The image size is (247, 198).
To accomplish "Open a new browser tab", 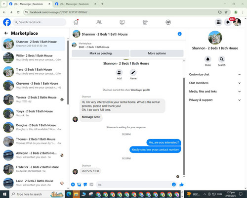I will pyautogui.click(x=102, y=4).
